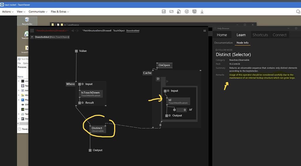
Task: Open the TeamViewer chat bubble icon
Action: click(x=298, y=11)
